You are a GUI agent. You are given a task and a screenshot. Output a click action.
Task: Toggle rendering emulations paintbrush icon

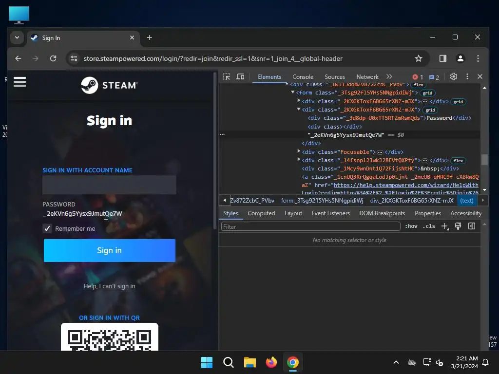click(x=458, y=226)
